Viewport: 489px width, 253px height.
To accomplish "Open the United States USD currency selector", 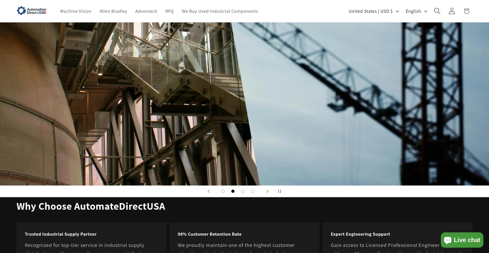I will 371,11.
